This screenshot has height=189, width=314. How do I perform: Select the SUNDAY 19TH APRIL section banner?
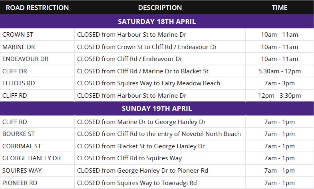[157, 108]
